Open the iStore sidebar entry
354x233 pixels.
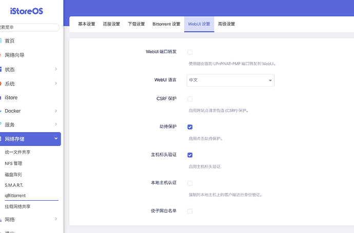tap(11, 97)
